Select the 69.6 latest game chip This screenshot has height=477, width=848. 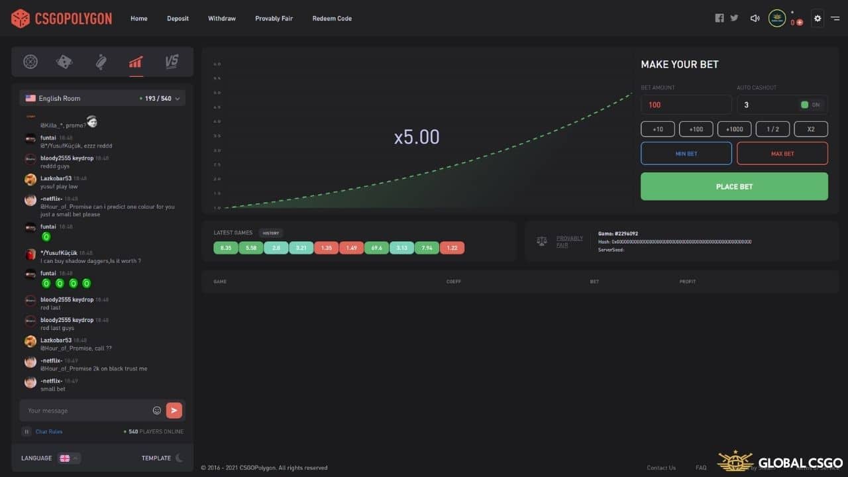tap(376, 248)
